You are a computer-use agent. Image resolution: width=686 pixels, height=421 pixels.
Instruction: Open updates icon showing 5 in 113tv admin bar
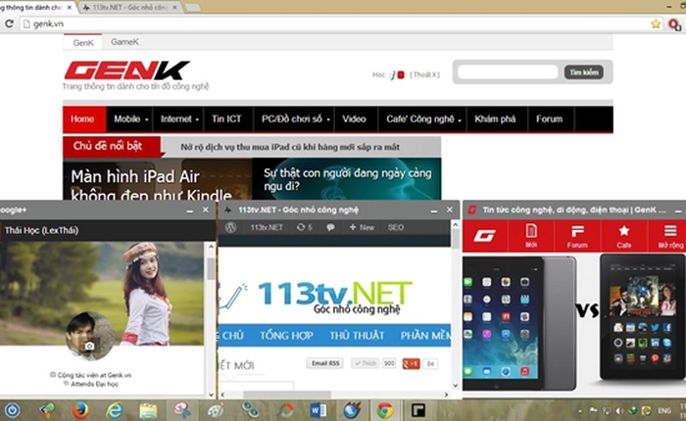pyautogui.click(x=305, y=227)
